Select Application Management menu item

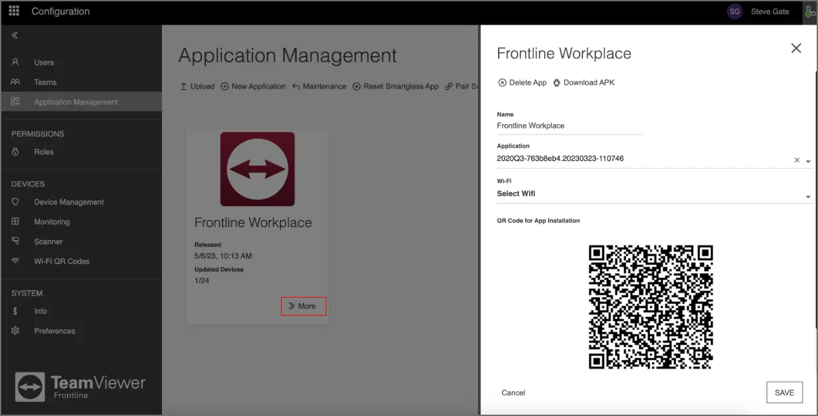pos(81,102)
